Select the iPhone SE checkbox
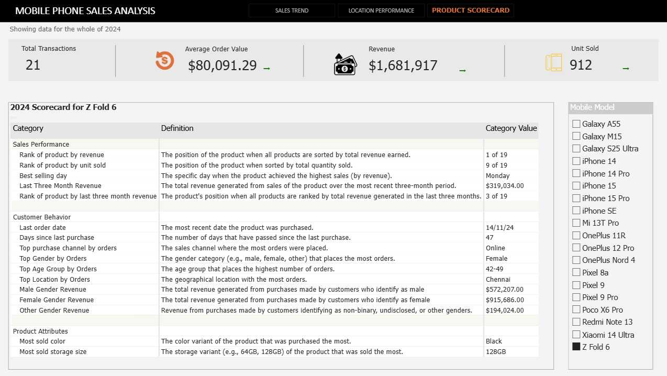This screenshot has height=376, width=667. point(576,211)
